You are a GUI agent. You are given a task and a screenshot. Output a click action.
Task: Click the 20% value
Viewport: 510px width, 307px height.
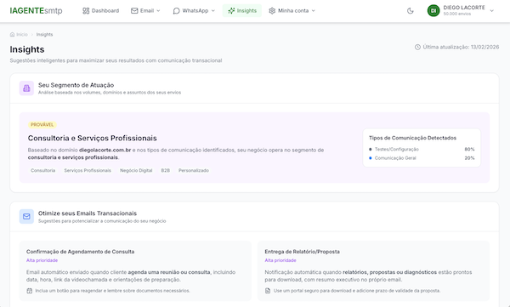pyautogui.click(x=469, y=158)
